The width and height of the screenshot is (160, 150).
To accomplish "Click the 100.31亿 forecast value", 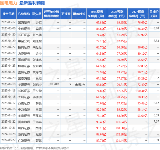I will [142, 91].
